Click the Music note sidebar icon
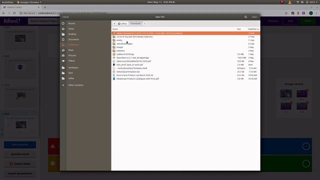 [x=63, y=50]
